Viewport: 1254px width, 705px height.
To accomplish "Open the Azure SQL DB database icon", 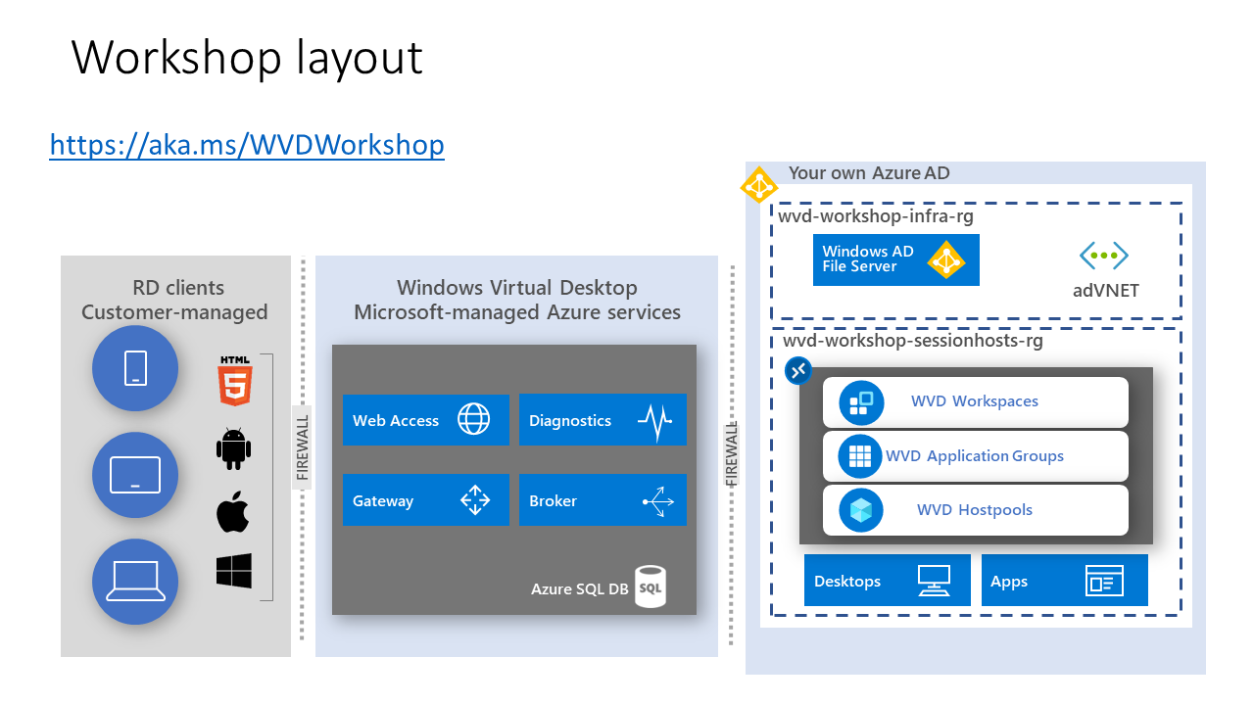I will 651,587.
